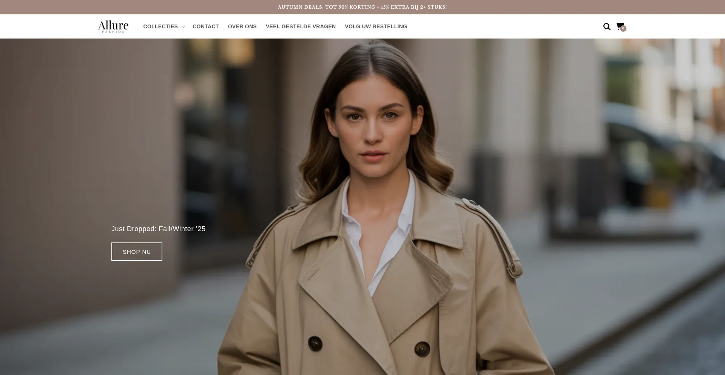The width and height of the screenshot is (725, 375).
Task: Open the Over Ons page
Action: coord(242,26)
